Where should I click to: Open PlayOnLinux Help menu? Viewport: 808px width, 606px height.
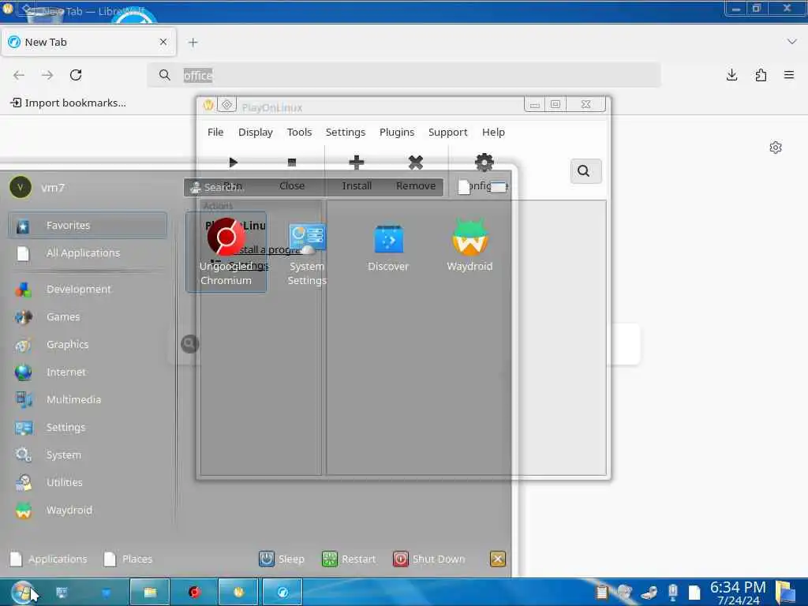[x=493, y=133]
